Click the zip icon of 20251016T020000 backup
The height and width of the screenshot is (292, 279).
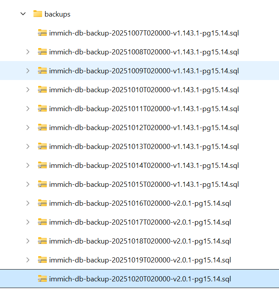tap(42, 203)
